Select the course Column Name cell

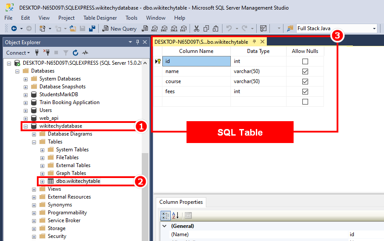point(196,81)
